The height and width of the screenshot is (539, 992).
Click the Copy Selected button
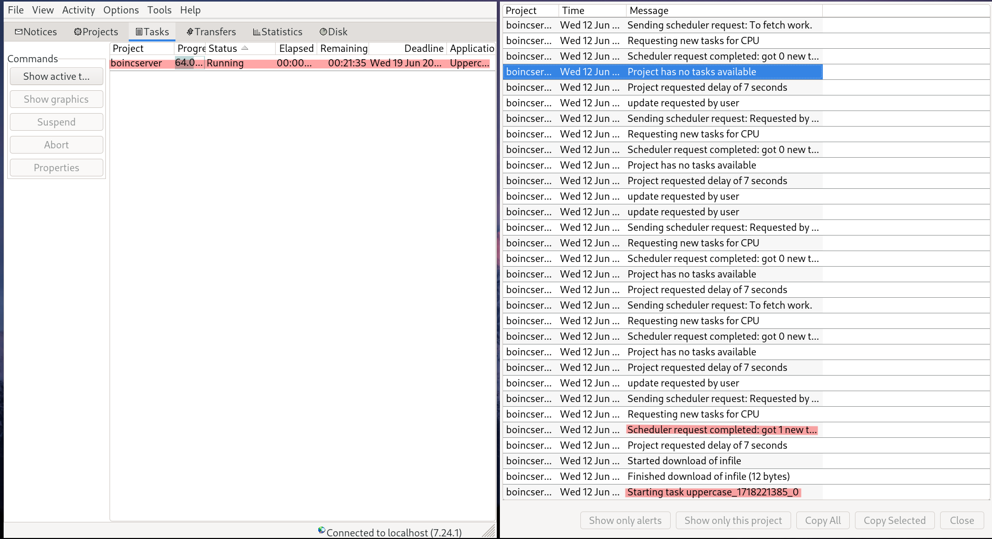tap(894, 520)
